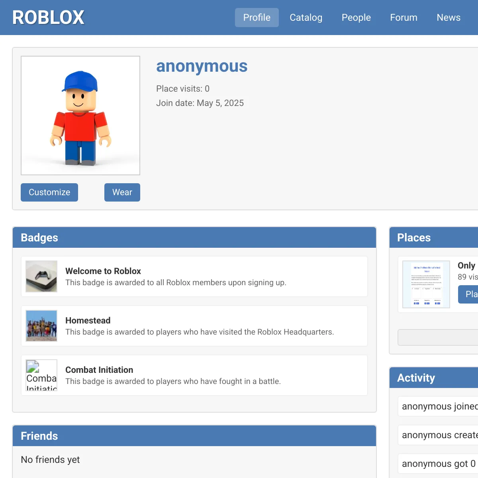478x478 pixels.
Task: Select 'Join date: May 5, 2025' text
Action: coord(200,103)
